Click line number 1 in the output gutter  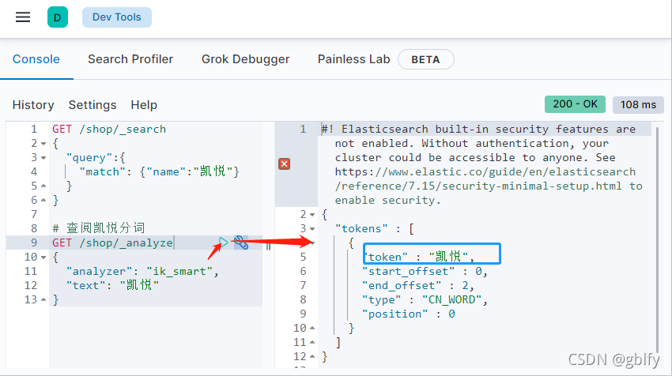tap(303, 130)
